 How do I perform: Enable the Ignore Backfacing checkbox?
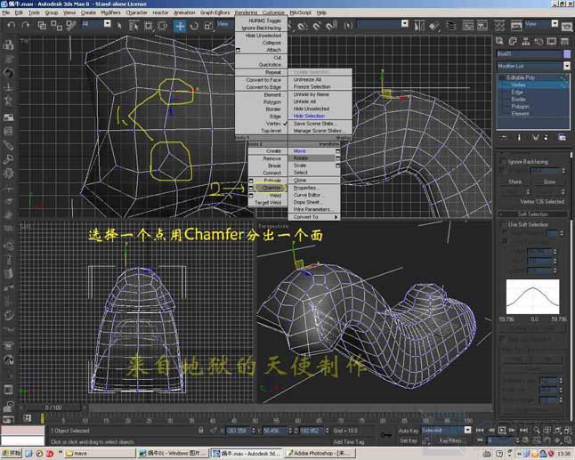(x=504, y=161)
